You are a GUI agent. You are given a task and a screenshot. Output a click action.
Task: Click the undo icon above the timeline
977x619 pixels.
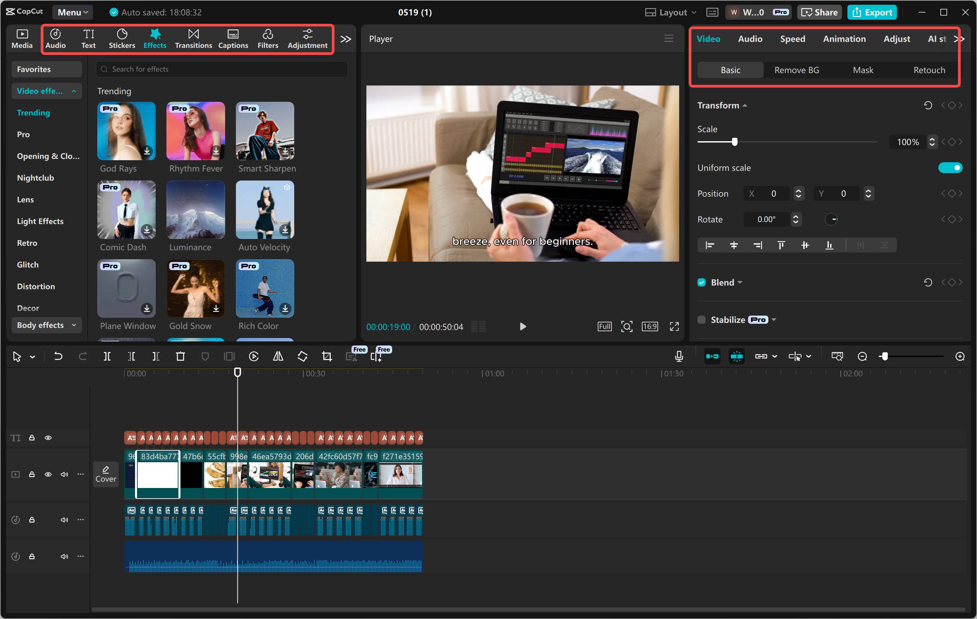tap(58, 356)
